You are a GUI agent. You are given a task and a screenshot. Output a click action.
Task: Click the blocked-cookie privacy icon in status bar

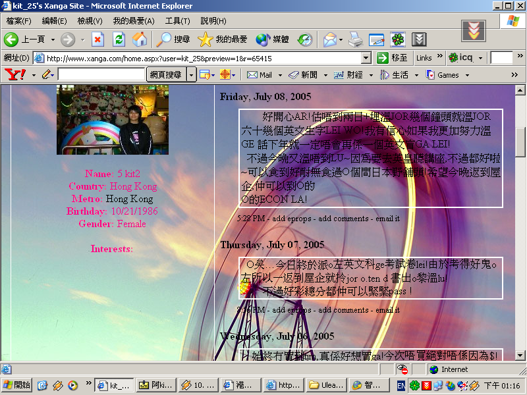pos(402,369)
